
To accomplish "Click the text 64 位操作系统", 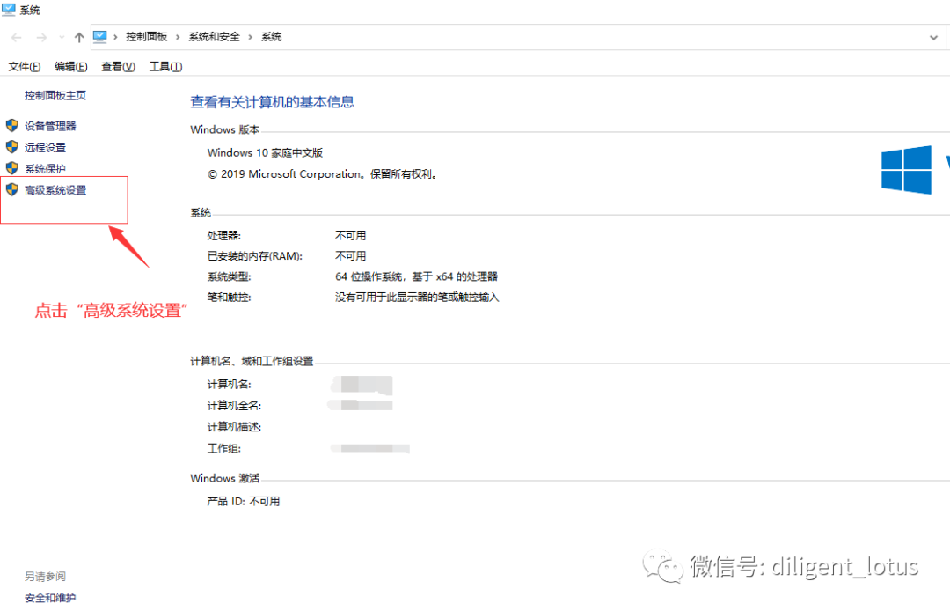I will (369, 276).
